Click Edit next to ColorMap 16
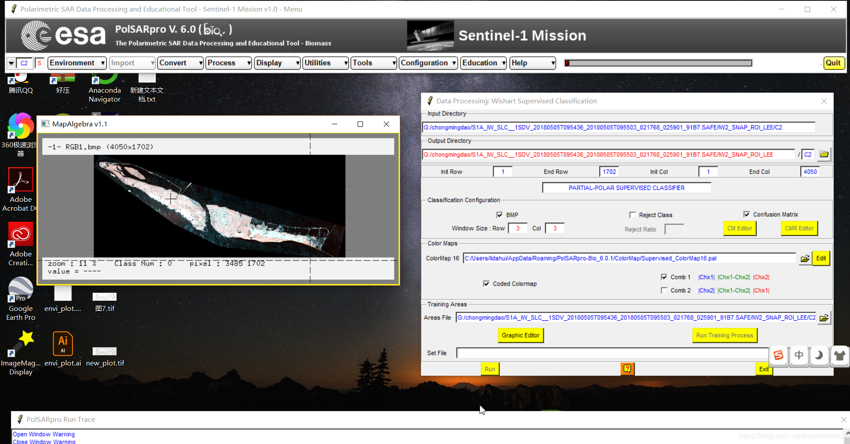 click(821, 259)
